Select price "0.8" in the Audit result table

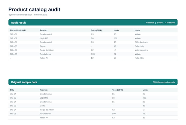(x=92, y=38)
